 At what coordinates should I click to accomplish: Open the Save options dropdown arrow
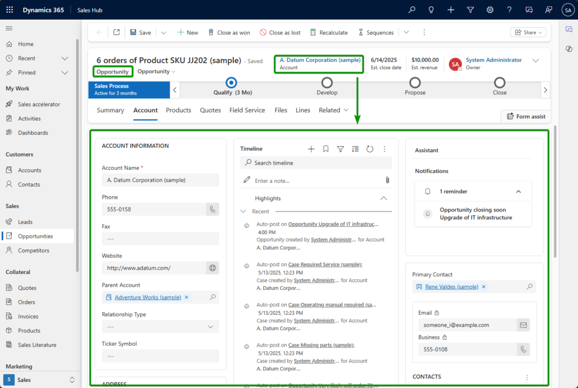click(164, 32)
